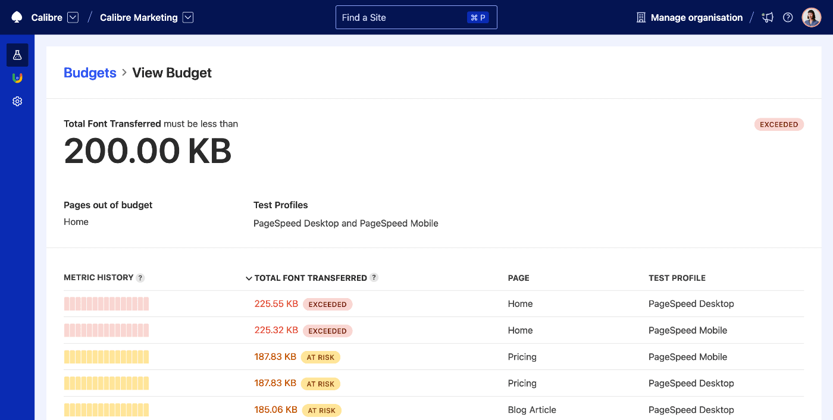The height and width of the screenshot is (420, 833).
Task: Select the 225.55 KB exceeded value
Action: (x=276, y=304)
